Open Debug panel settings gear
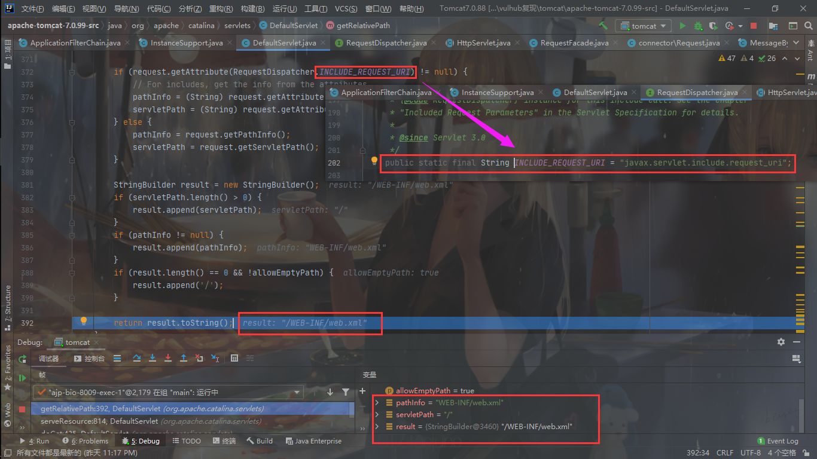This screenshot has width=817, height=459. [x=781, y=342]
